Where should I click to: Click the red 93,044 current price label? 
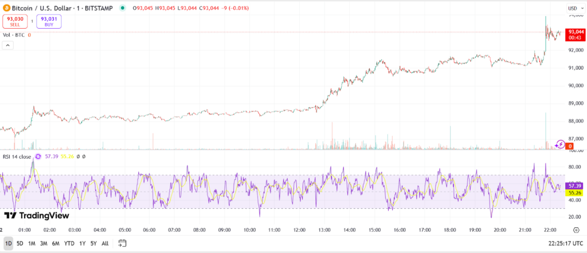(575, 32)
